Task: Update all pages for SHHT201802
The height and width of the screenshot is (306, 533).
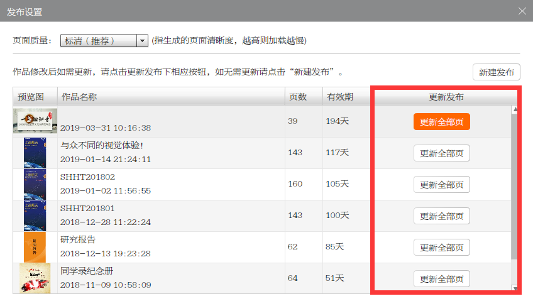Action: pyautogui.click(x=441, y=185)
